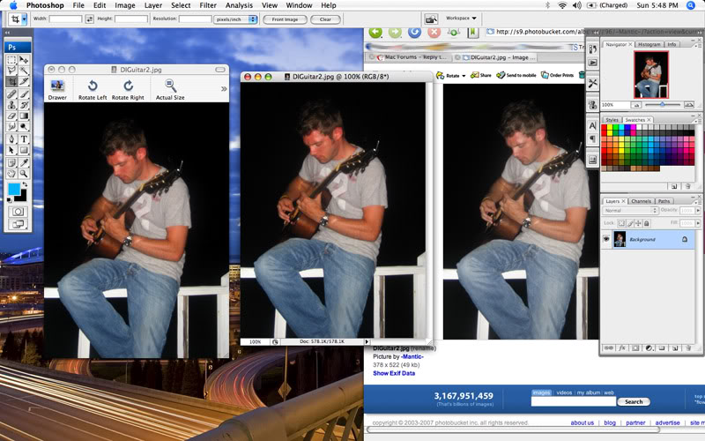Open the Spotlight search icon
This screenshot has width=705, height=441.
[x=691, y=5]
